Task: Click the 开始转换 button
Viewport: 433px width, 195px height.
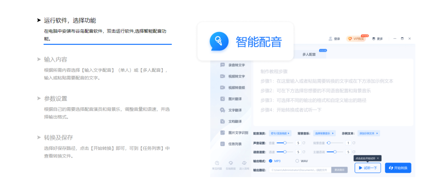Action: click(398, 168)
